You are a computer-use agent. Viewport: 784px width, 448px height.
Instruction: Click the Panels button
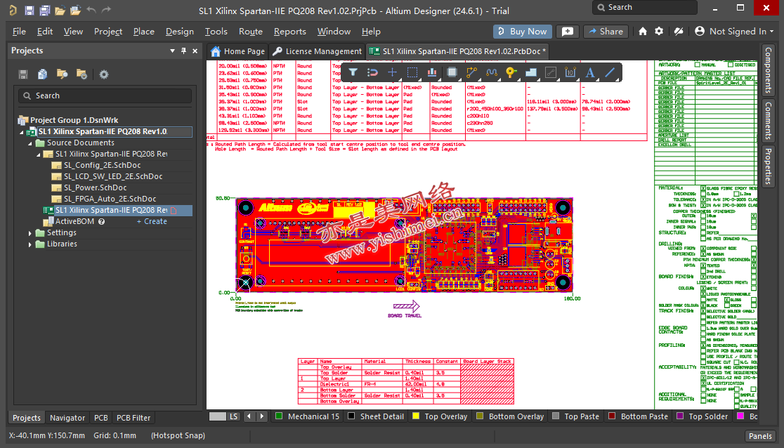click(761, 436)
